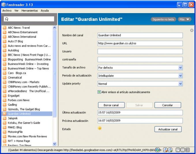This screenshot has height=154, width=196.
Task: Click the Usuario input field
Action: click(140, 51)
